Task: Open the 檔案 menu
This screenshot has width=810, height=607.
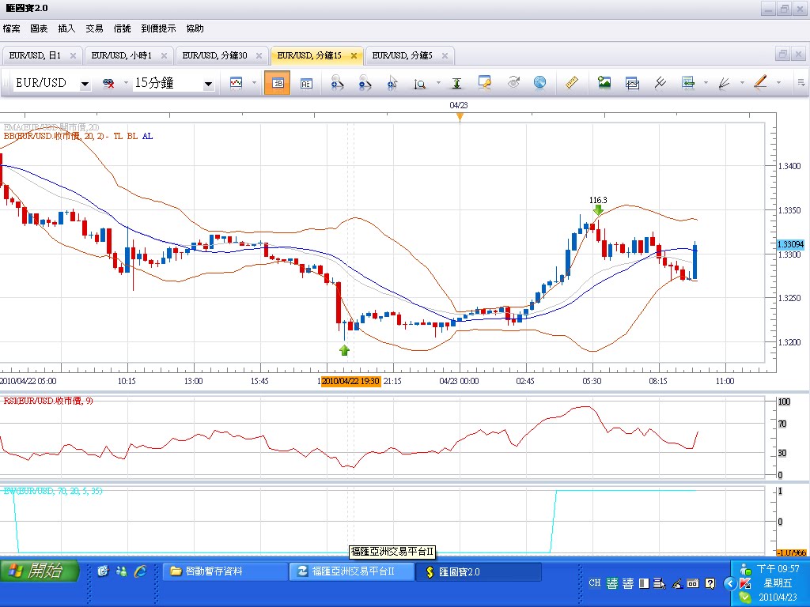Action: tap(11, 28)
